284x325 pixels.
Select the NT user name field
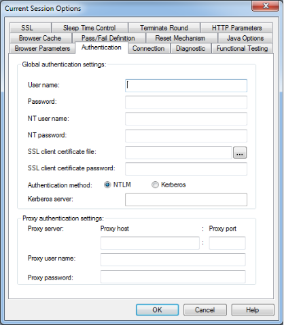(186, 119)
